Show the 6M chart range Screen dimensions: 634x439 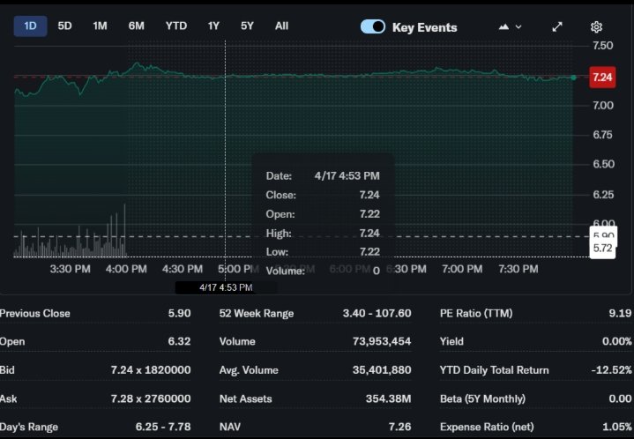(136, 26)
